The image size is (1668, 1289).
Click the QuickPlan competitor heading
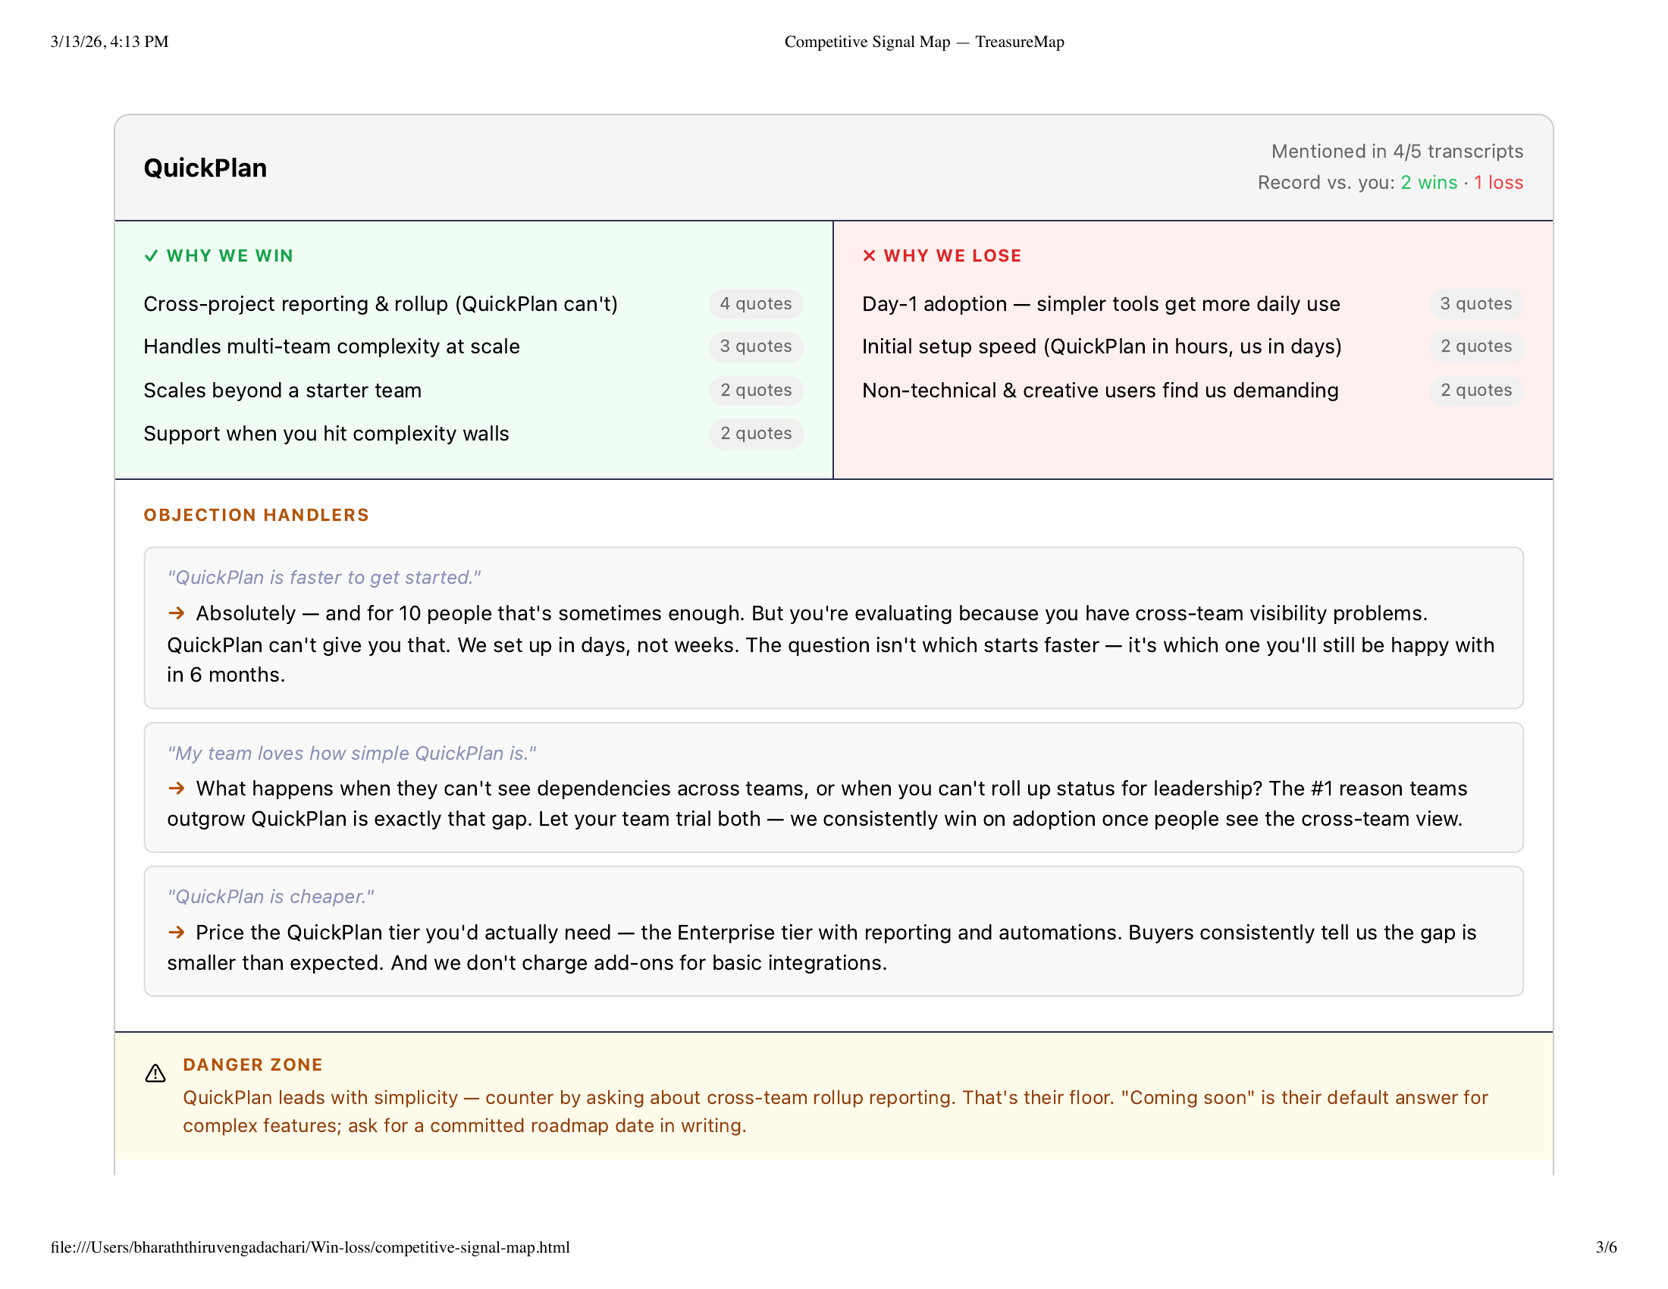[x=205, y=168]
